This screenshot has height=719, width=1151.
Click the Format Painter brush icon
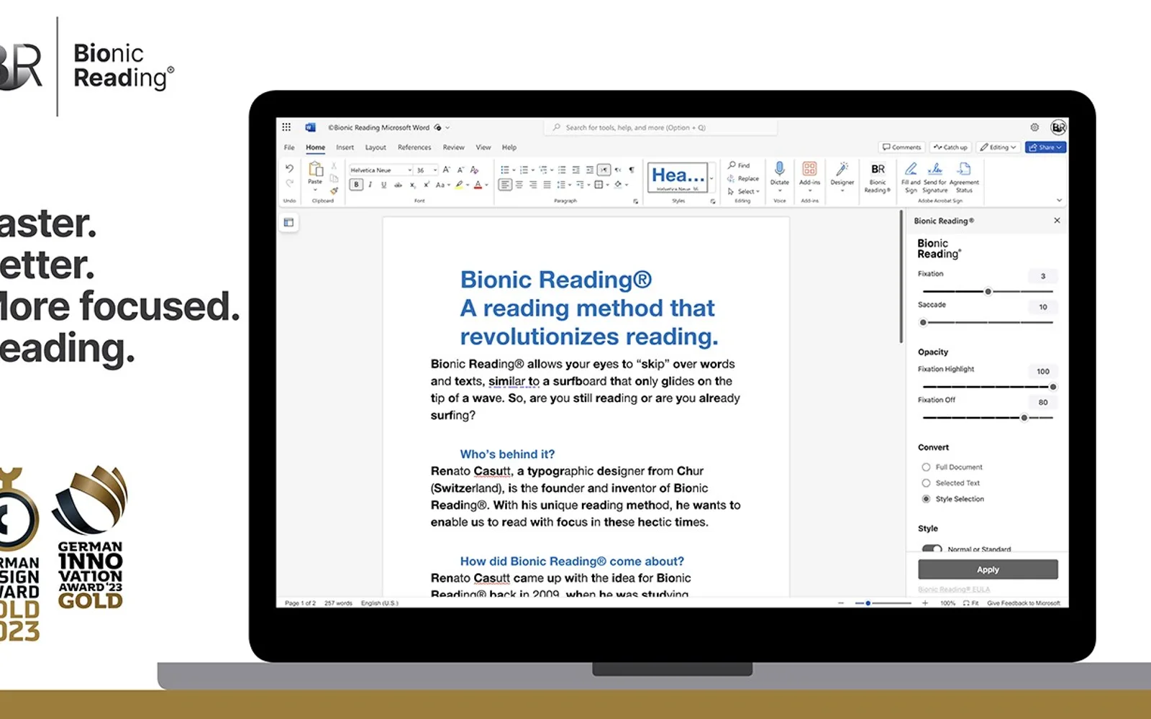(x=334, y=191)
